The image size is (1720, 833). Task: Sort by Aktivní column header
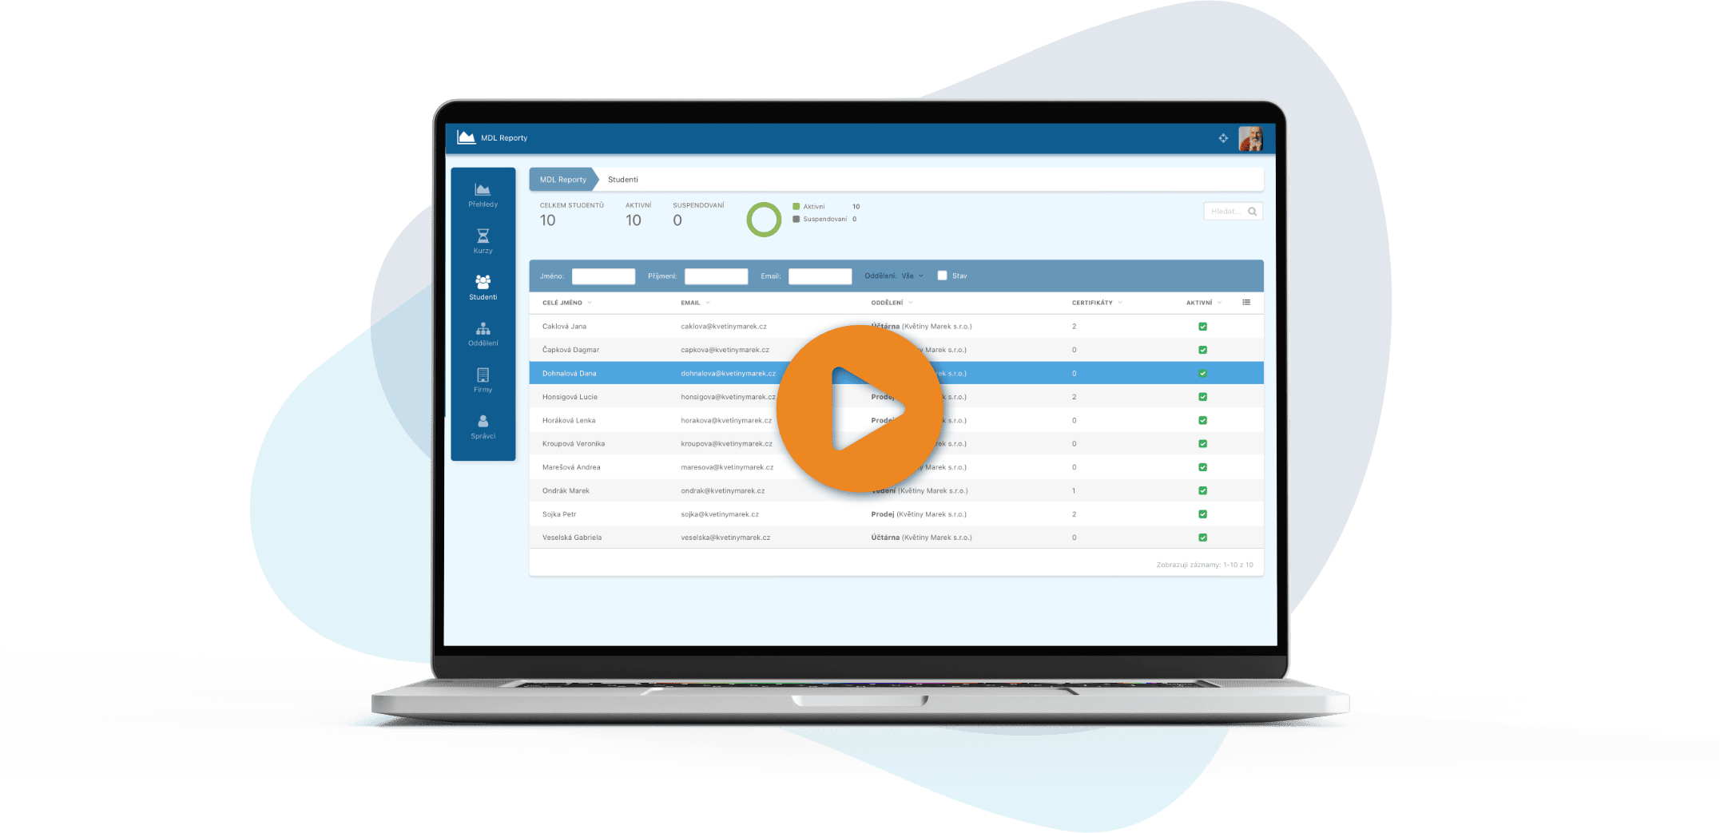click(1203, 303)
